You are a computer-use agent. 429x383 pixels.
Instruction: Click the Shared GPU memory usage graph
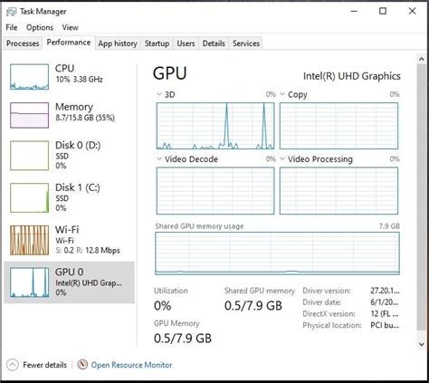(277, 254)
